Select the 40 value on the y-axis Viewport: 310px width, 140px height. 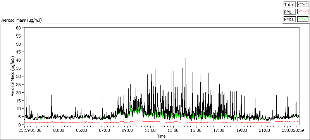tap(19, 60)
